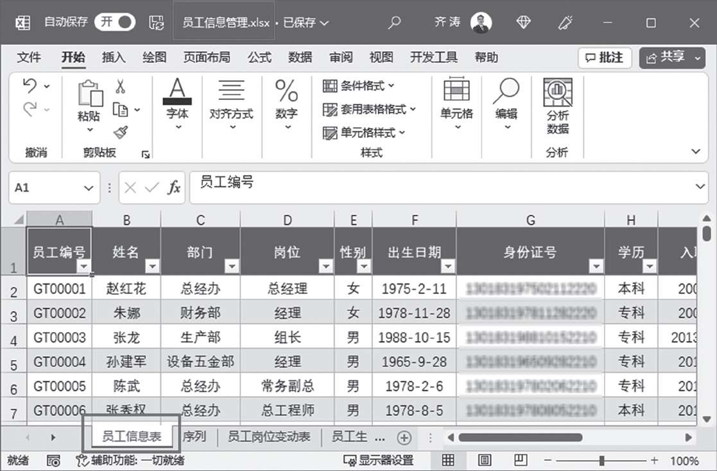Click the Insert Function fx icon
Screen dimensions: 717x471
174,188
